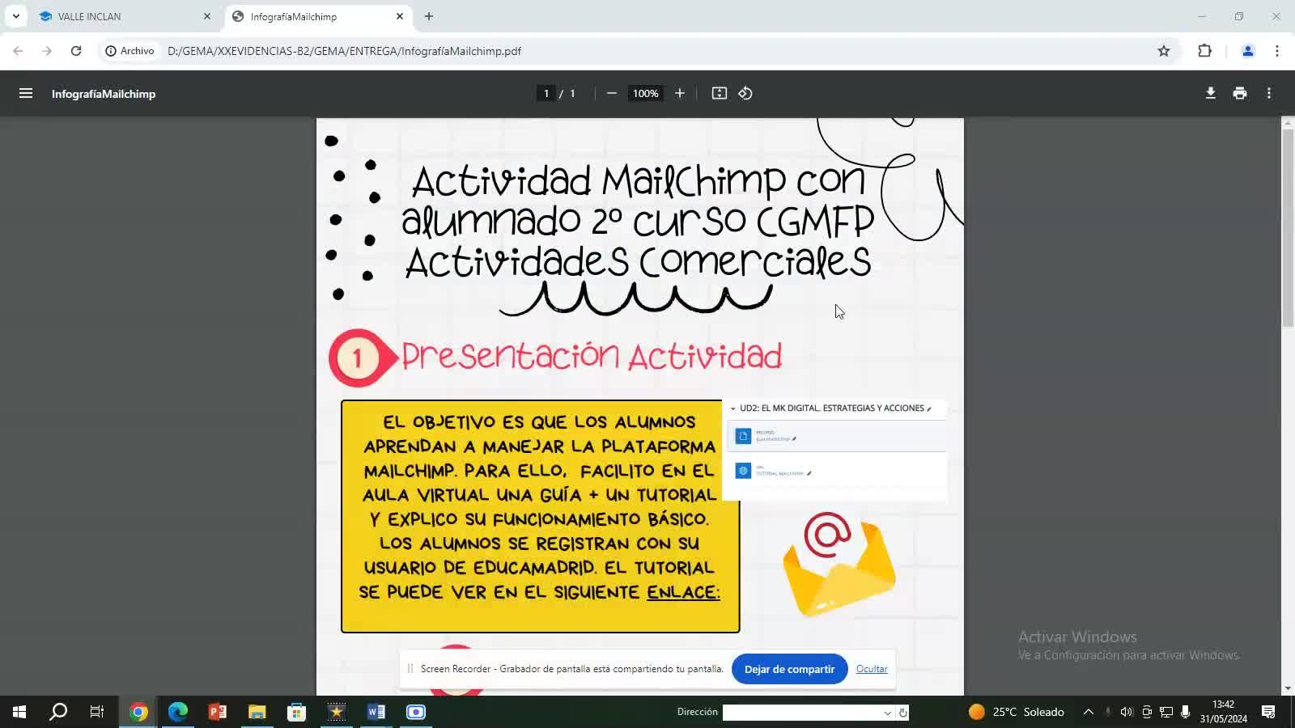Image resolution: width=1295 pixels, height=728 pixels.
Task: Open the Chrome profile avatar
Action: [1248, 51]
